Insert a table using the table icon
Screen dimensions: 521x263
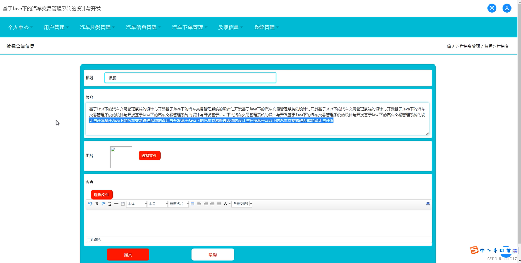point(193,204)
